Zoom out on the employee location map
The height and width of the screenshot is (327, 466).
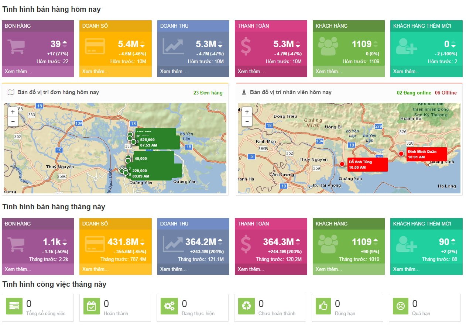(247, 121)
